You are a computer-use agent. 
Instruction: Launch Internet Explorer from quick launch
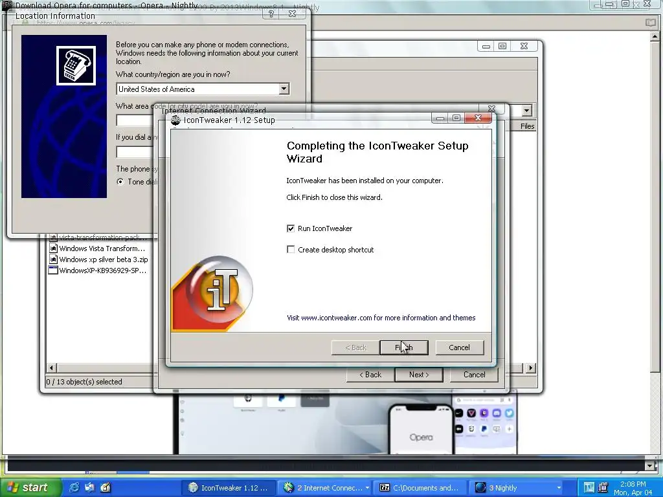tap(74, 487)
